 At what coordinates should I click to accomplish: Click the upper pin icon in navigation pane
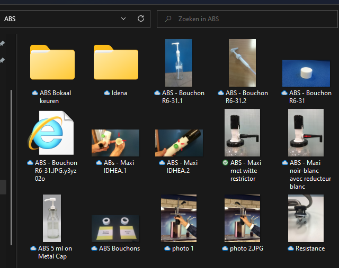(2, 43)
